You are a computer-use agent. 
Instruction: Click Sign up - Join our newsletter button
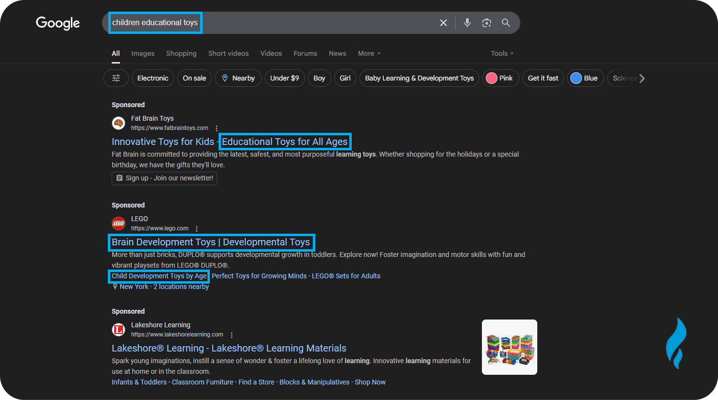(164, 178)
